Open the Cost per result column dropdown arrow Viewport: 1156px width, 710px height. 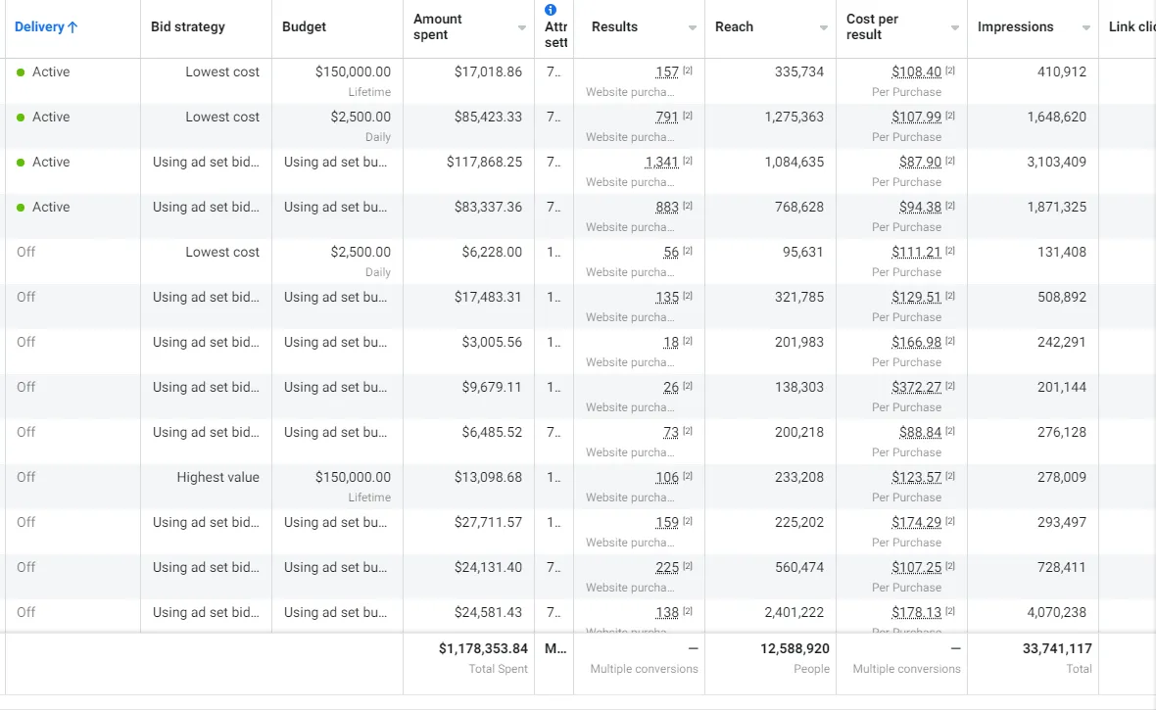pyautogui.click(x=955, y=27)
